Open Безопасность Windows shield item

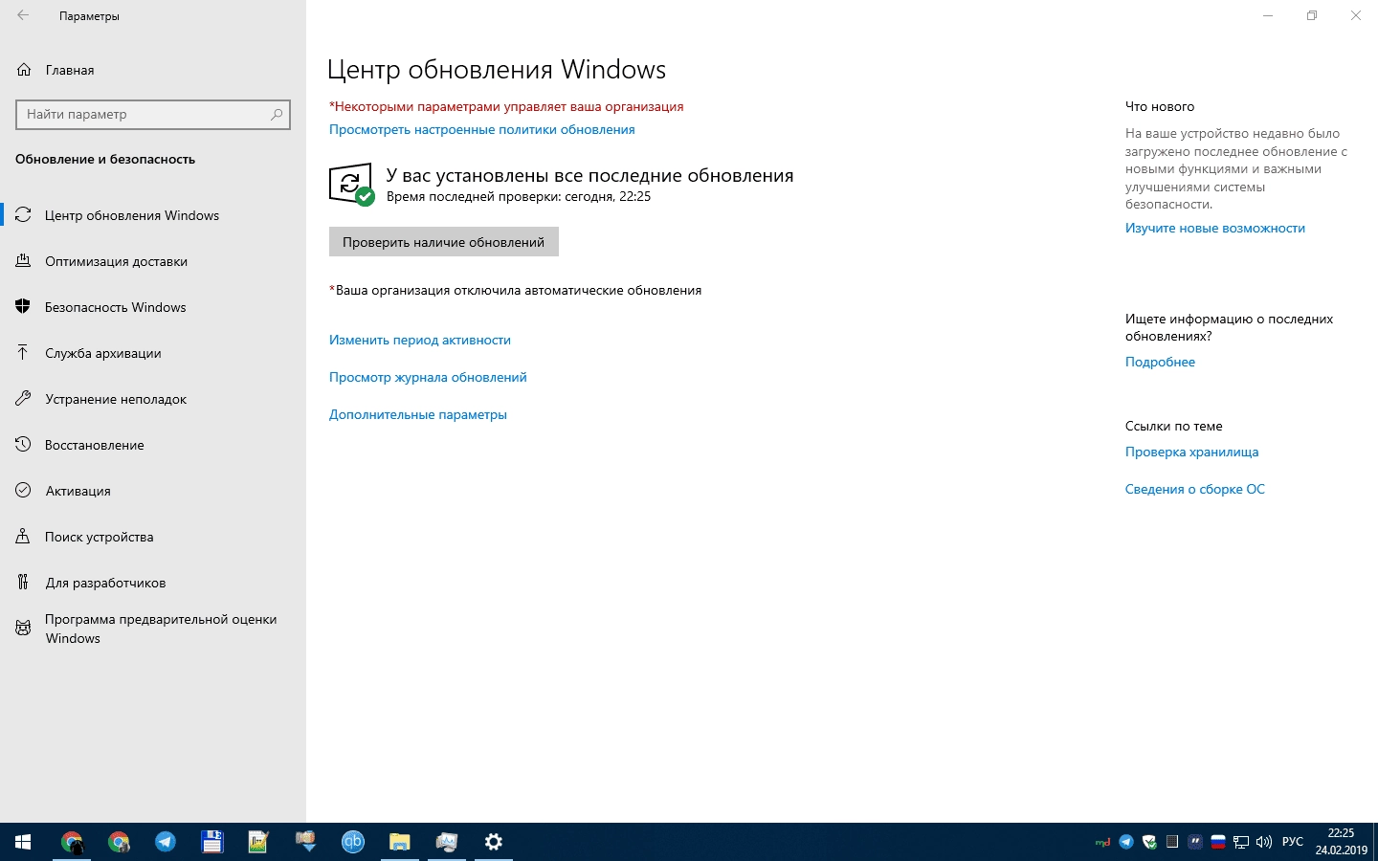153,307
